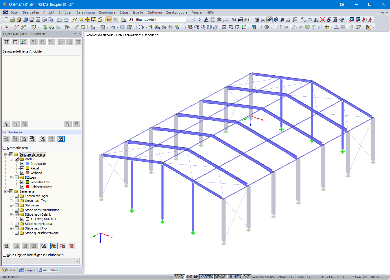Uncheck the Verband visibility checkbox
The width and height of the screenshot is (390, 280).
click(x=22, y=173)
